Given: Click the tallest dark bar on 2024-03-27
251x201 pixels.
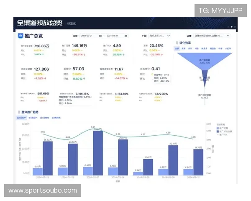Looking at the screenshot, I should [98, 153].
